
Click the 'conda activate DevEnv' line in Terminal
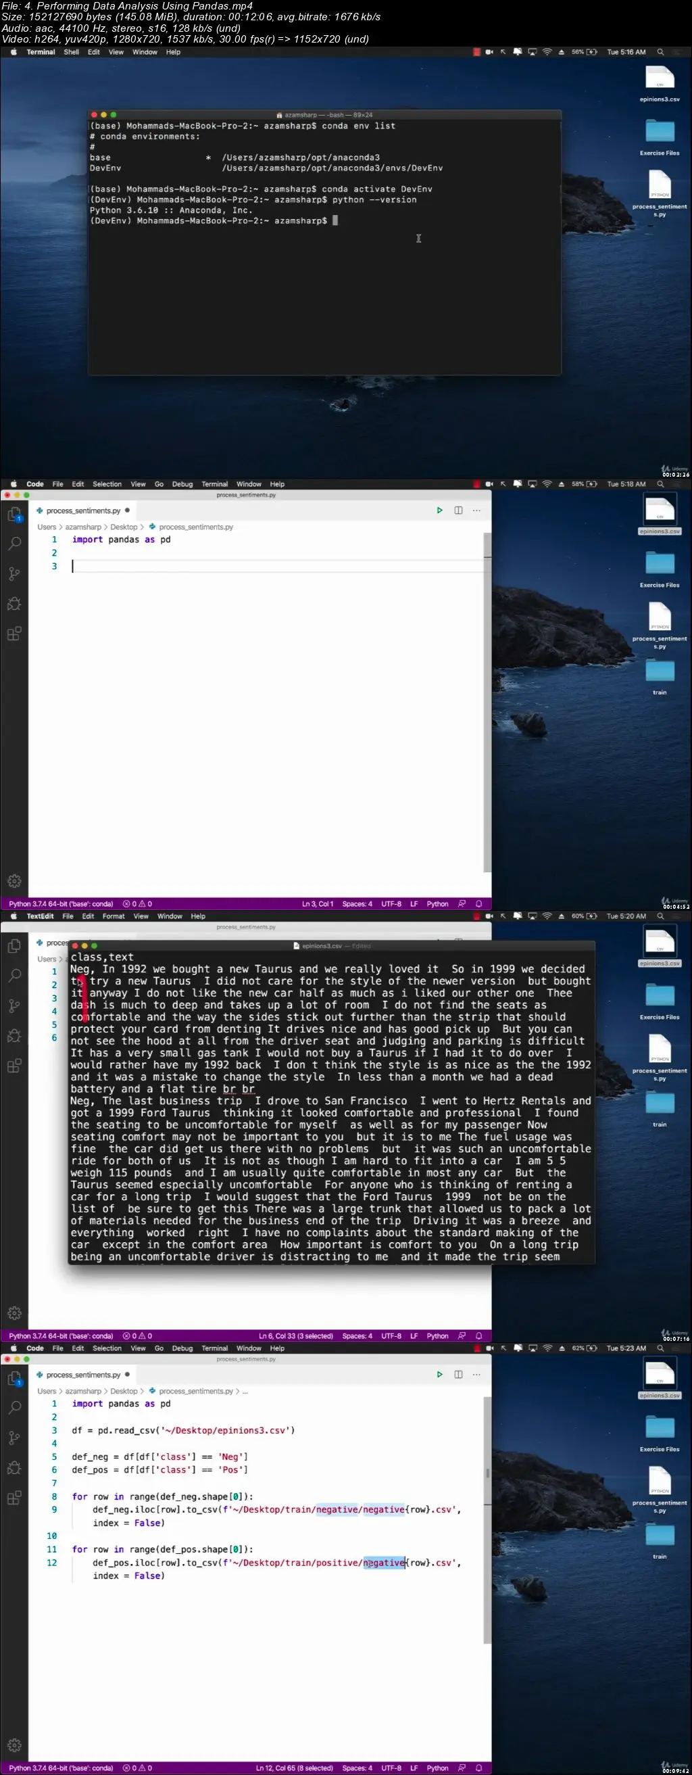(x=261, y=189)
